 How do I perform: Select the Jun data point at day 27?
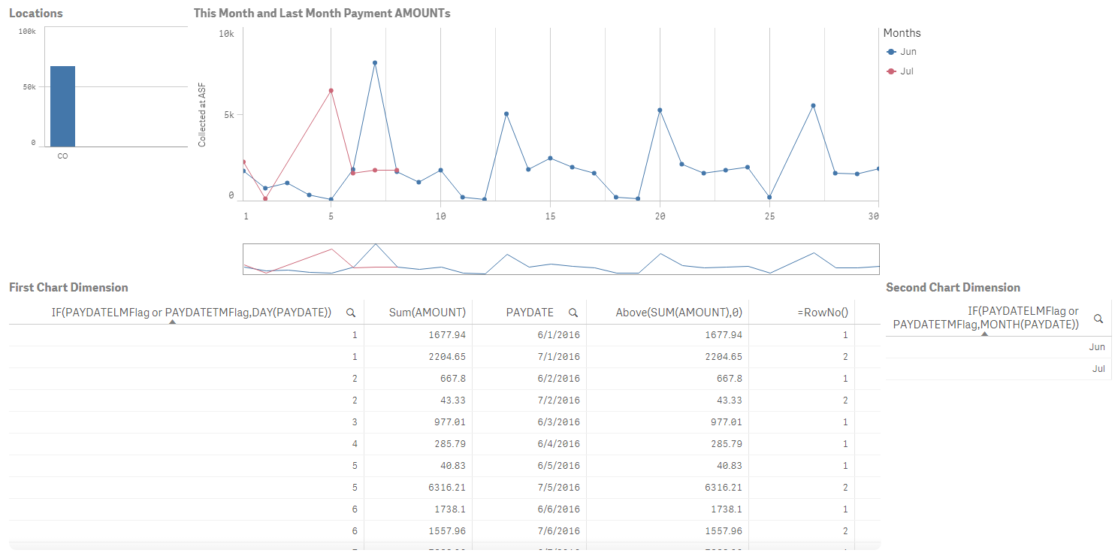(813, 106)
